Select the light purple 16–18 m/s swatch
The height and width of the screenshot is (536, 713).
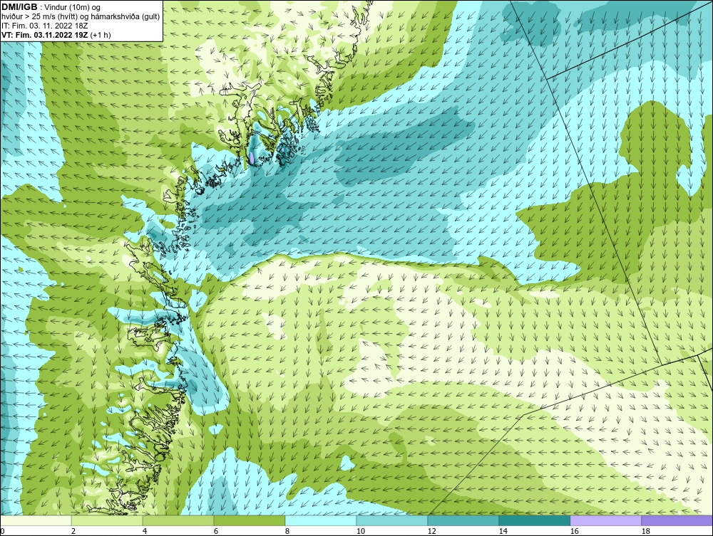605,520
